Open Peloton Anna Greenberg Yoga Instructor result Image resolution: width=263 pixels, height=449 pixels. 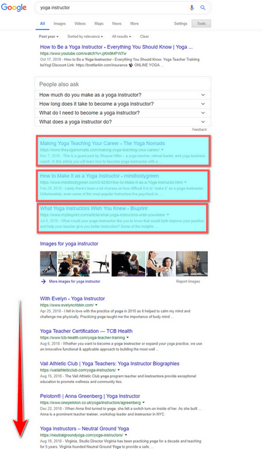click(90, 396)
